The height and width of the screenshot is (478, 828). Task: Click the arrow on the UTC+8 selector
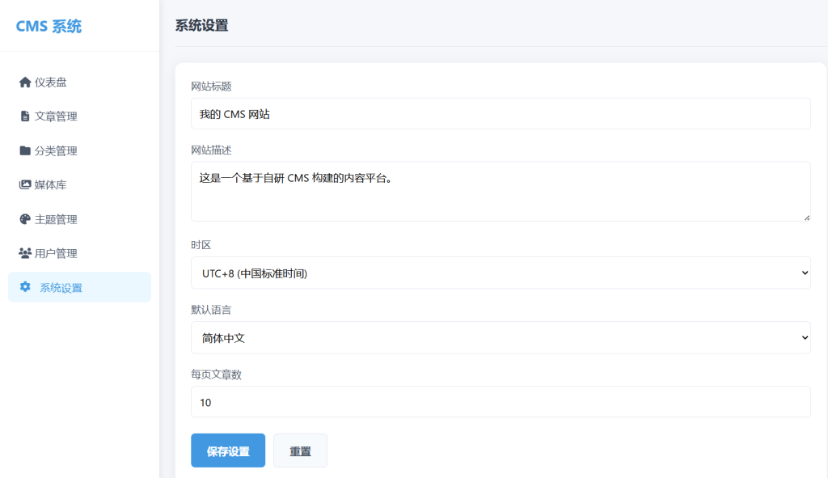click(804, 273)
